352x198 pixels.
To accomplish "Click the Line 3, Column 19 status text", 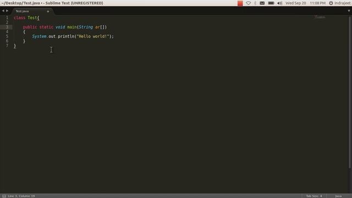I will (x=21, y=196).
